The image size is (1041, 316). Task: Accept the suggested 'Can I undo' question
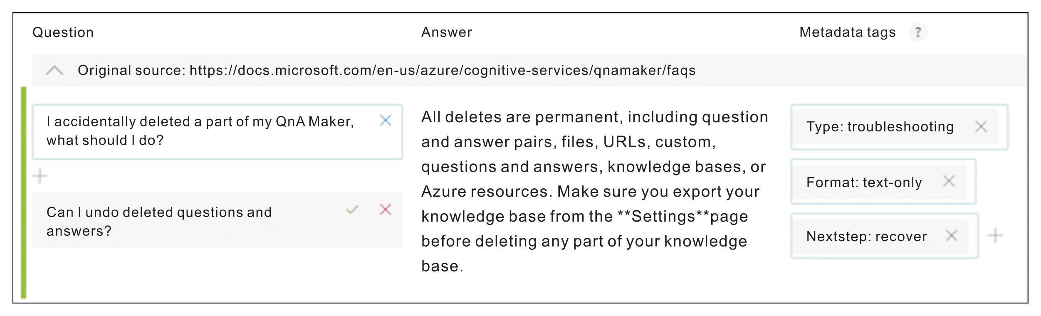(352, 210)
